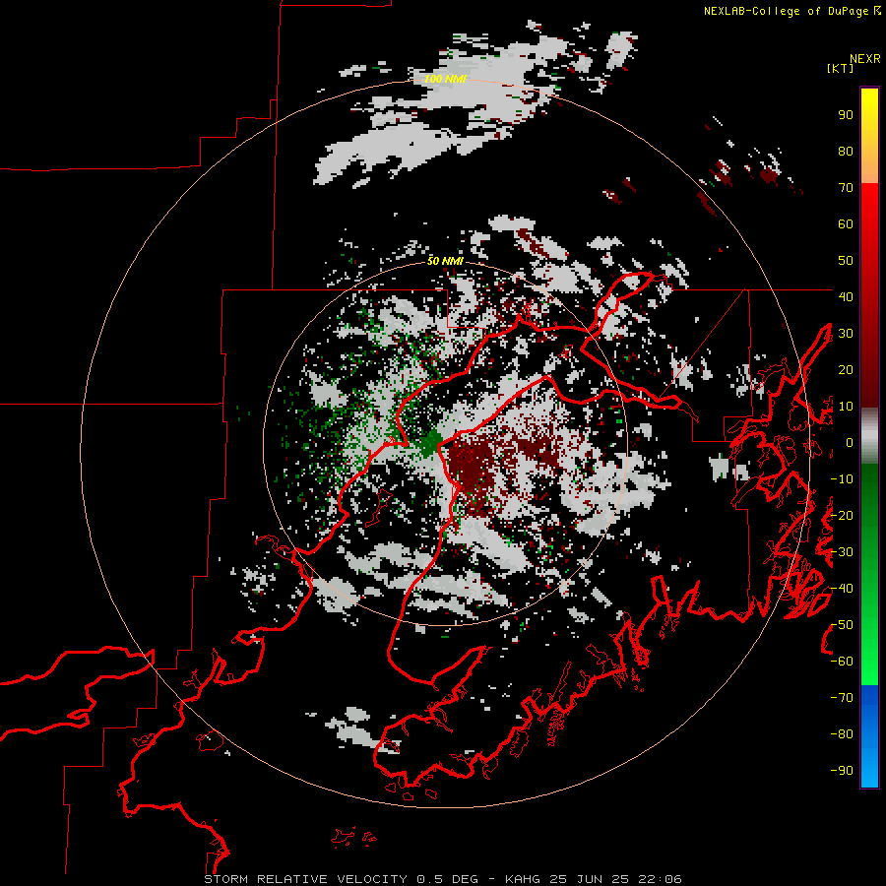Click the -70 label on velocity scale
This screenshot has height=886, width=886.
pos(842,698)
